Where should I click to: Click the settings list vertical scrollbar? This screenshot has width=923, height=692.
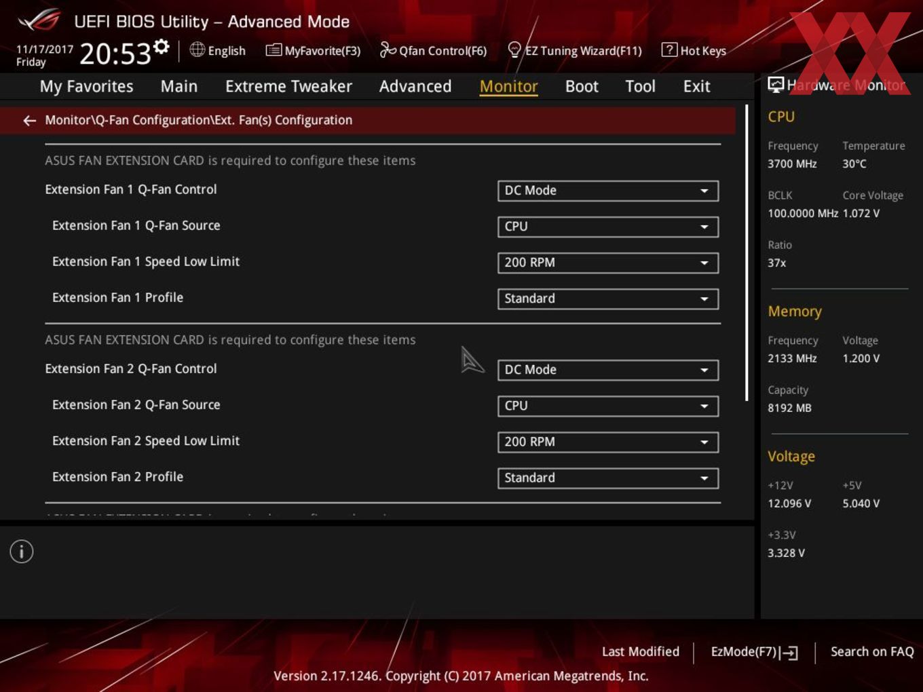pyautogui.click(x=747, y=252)
